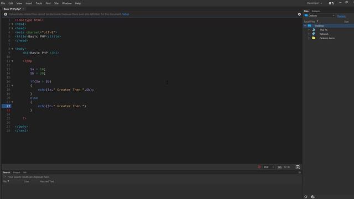Select Network in file tree
354x199 pixels.
pos(324,34)
